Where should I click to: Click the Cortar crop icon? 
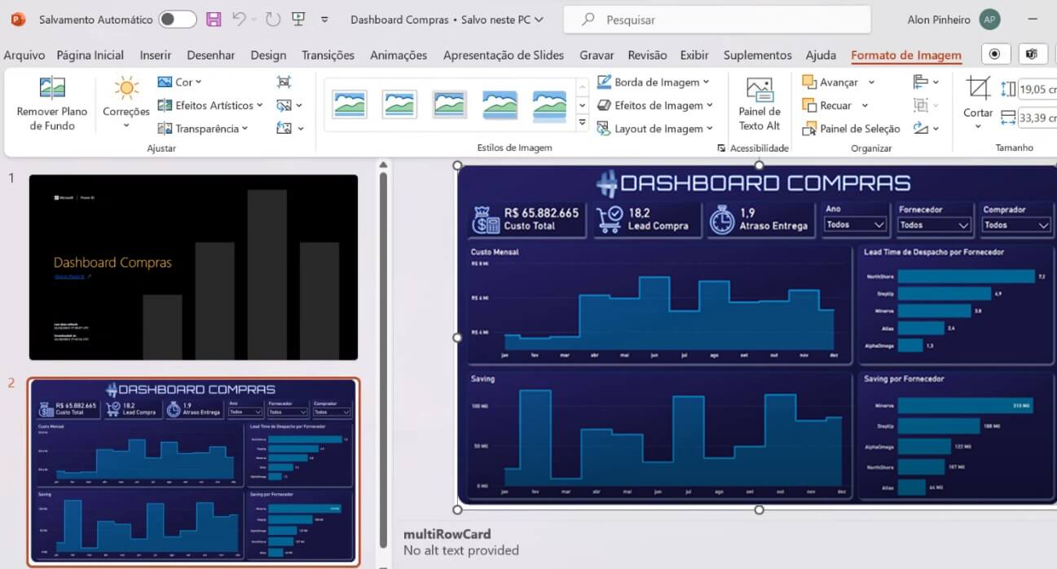978,86
